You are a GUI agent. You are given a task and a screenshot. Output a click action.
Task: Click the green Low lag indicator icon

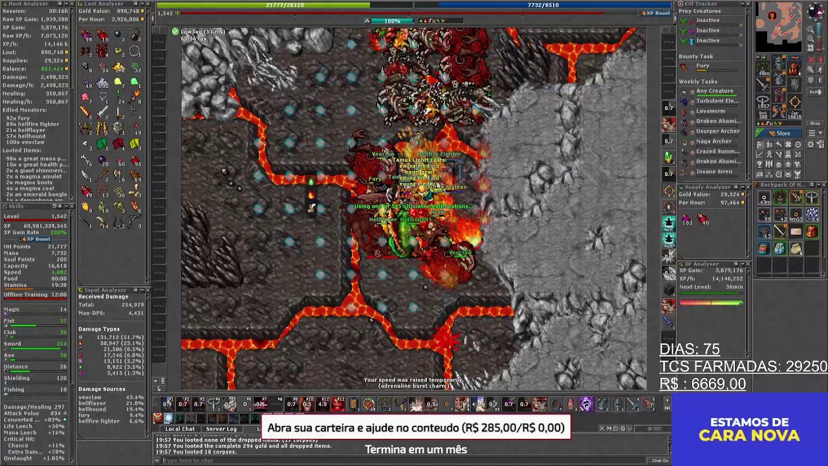[175, 31]
